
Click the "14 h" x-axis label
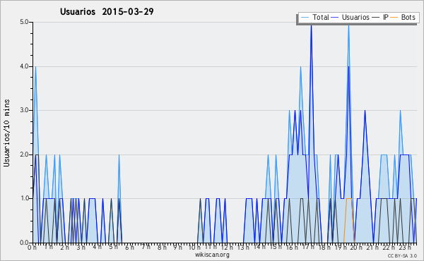(259, 248)
